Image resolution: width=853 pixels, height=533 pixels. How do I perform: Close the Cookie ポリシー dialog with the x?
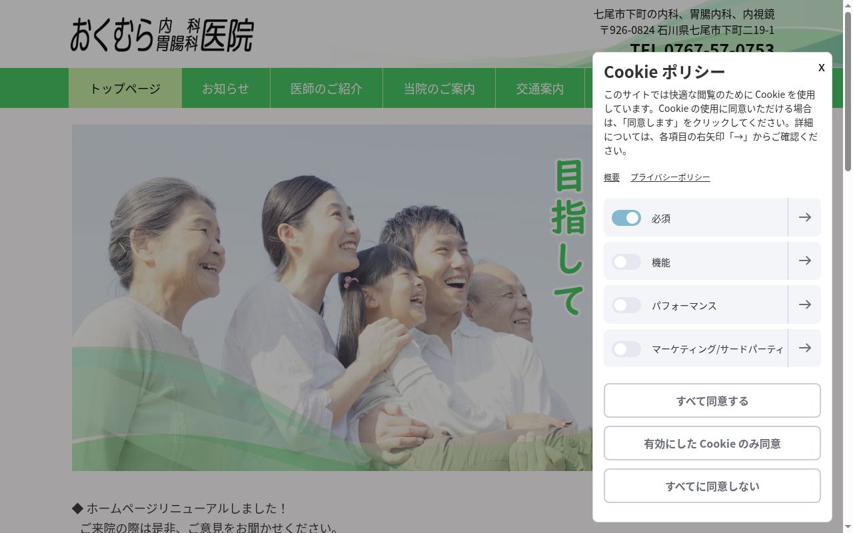[x=821, y=67]
